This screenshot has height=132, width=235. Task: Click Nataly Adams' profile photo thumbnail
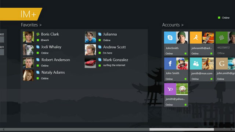coord(28,75)
